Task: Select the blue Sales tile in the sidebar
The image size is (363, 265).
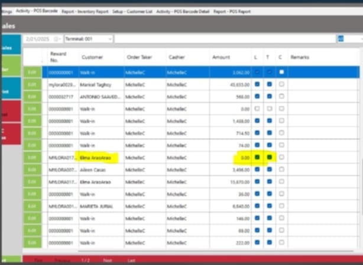Action: tap(10, 48)
